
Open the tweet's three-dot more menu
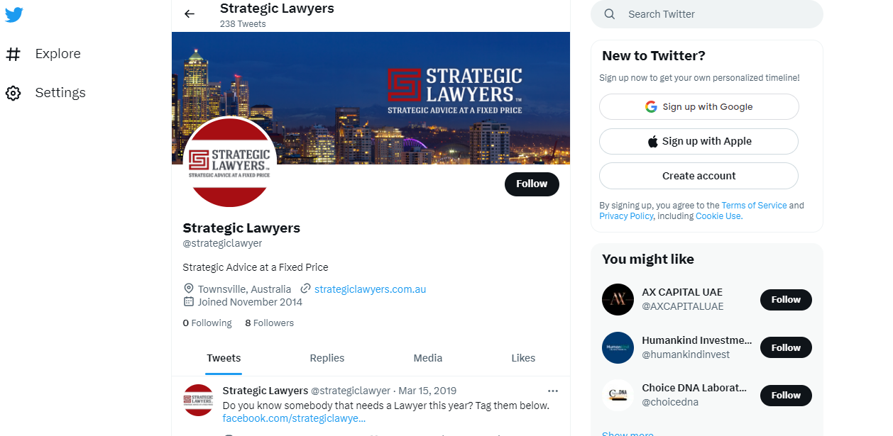[x=553, y=391]
